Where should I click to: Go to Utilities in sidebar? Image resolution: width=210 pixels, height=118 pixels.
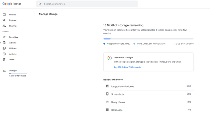click(13, 48)
